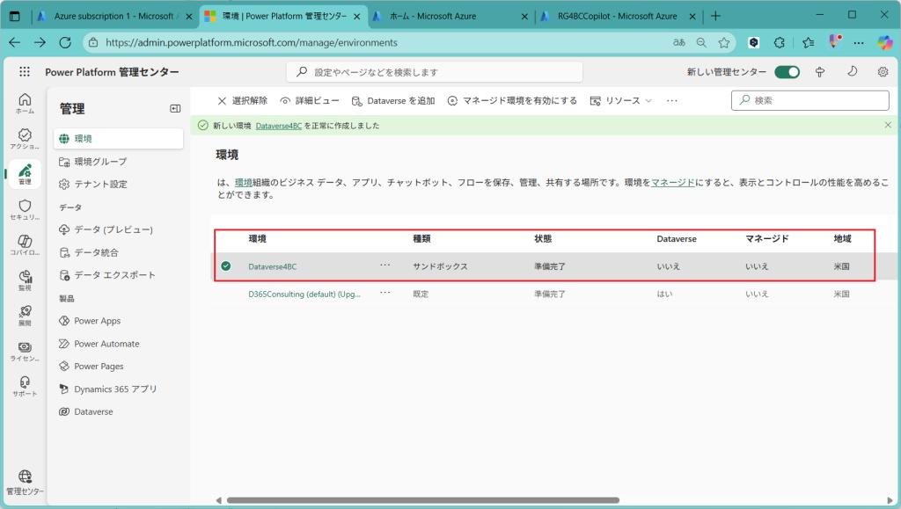Open 展開 rocket in the left rail
The image size is (901, 509).
tap(25, 316)
